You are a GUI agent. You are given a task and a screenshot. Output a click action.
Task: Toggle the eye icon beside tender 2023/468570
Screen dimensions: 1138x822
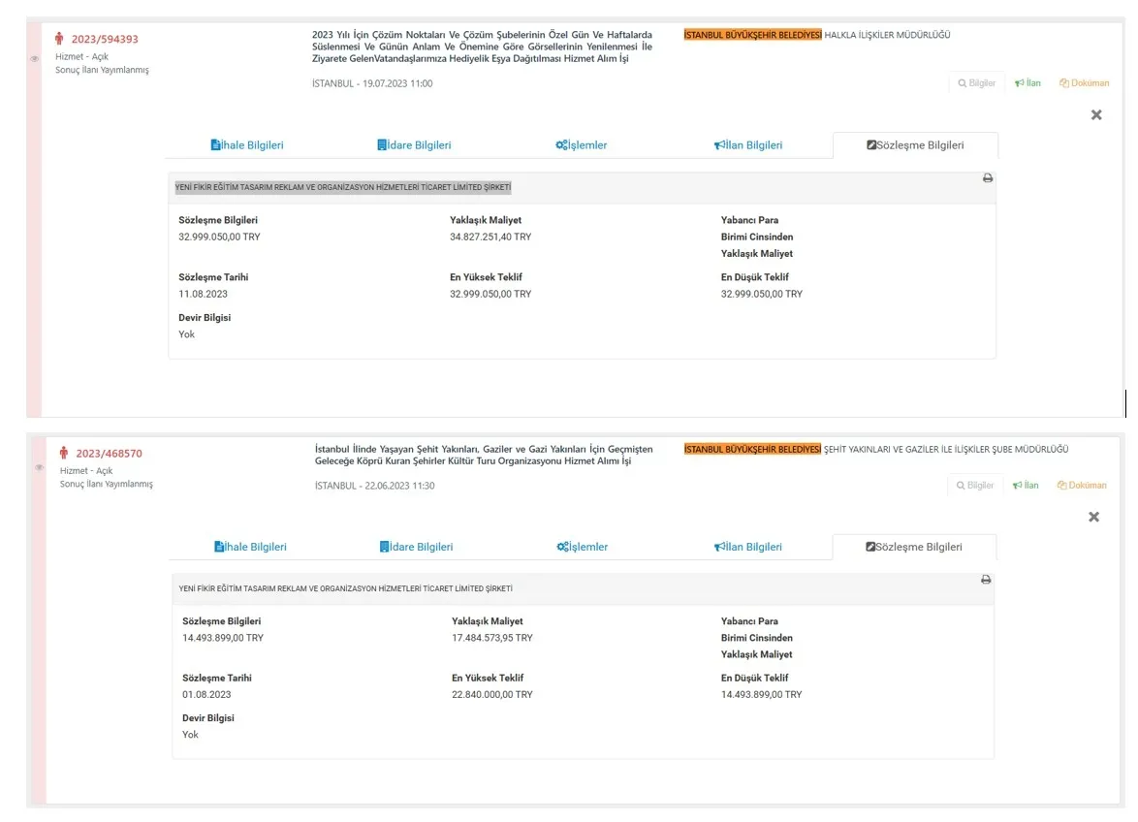coord(39,468)
